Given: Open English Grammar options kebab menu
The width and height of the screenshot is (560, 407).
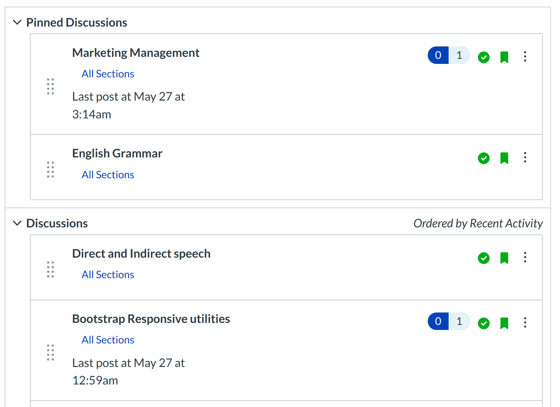Looking at the screenshot, I should point(525,157).
